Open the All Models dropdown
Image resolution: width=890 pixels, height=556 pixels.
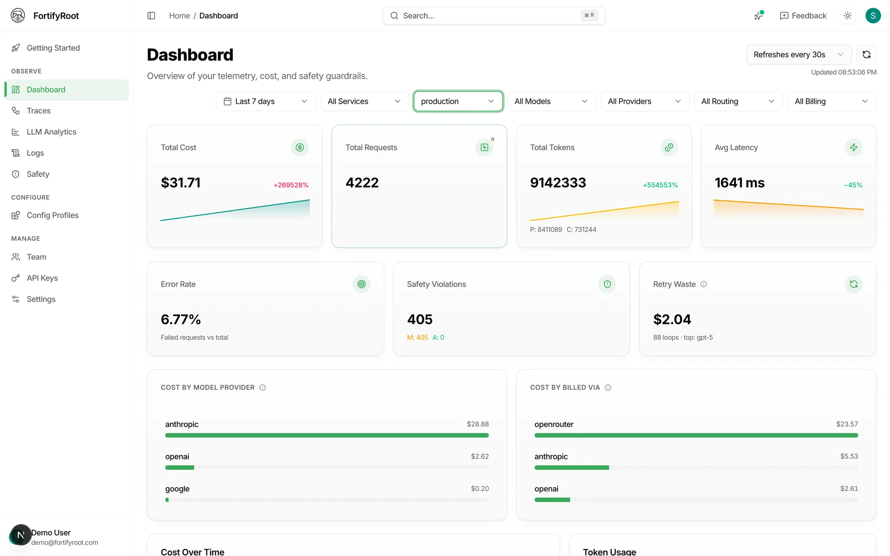click(x=551, y=101)
